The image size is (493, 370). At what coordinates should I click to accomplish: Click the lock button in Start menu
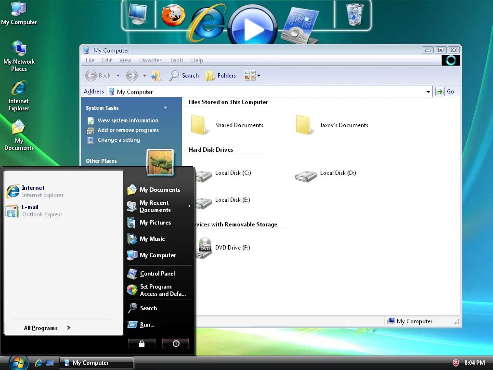click(142, 344)
